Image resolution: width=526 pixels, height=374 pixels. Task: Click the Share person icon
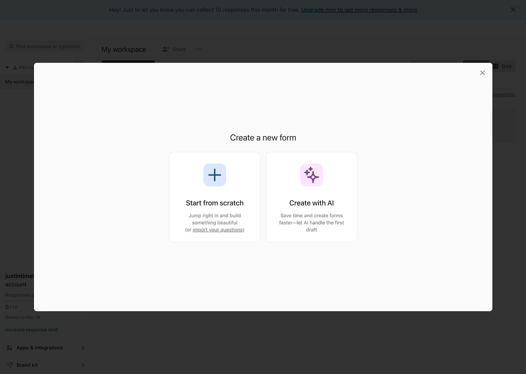coord(165,49)
